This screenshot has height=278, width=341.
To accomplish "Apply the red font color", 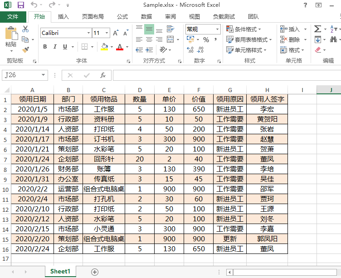I will [x=120, y=47].
